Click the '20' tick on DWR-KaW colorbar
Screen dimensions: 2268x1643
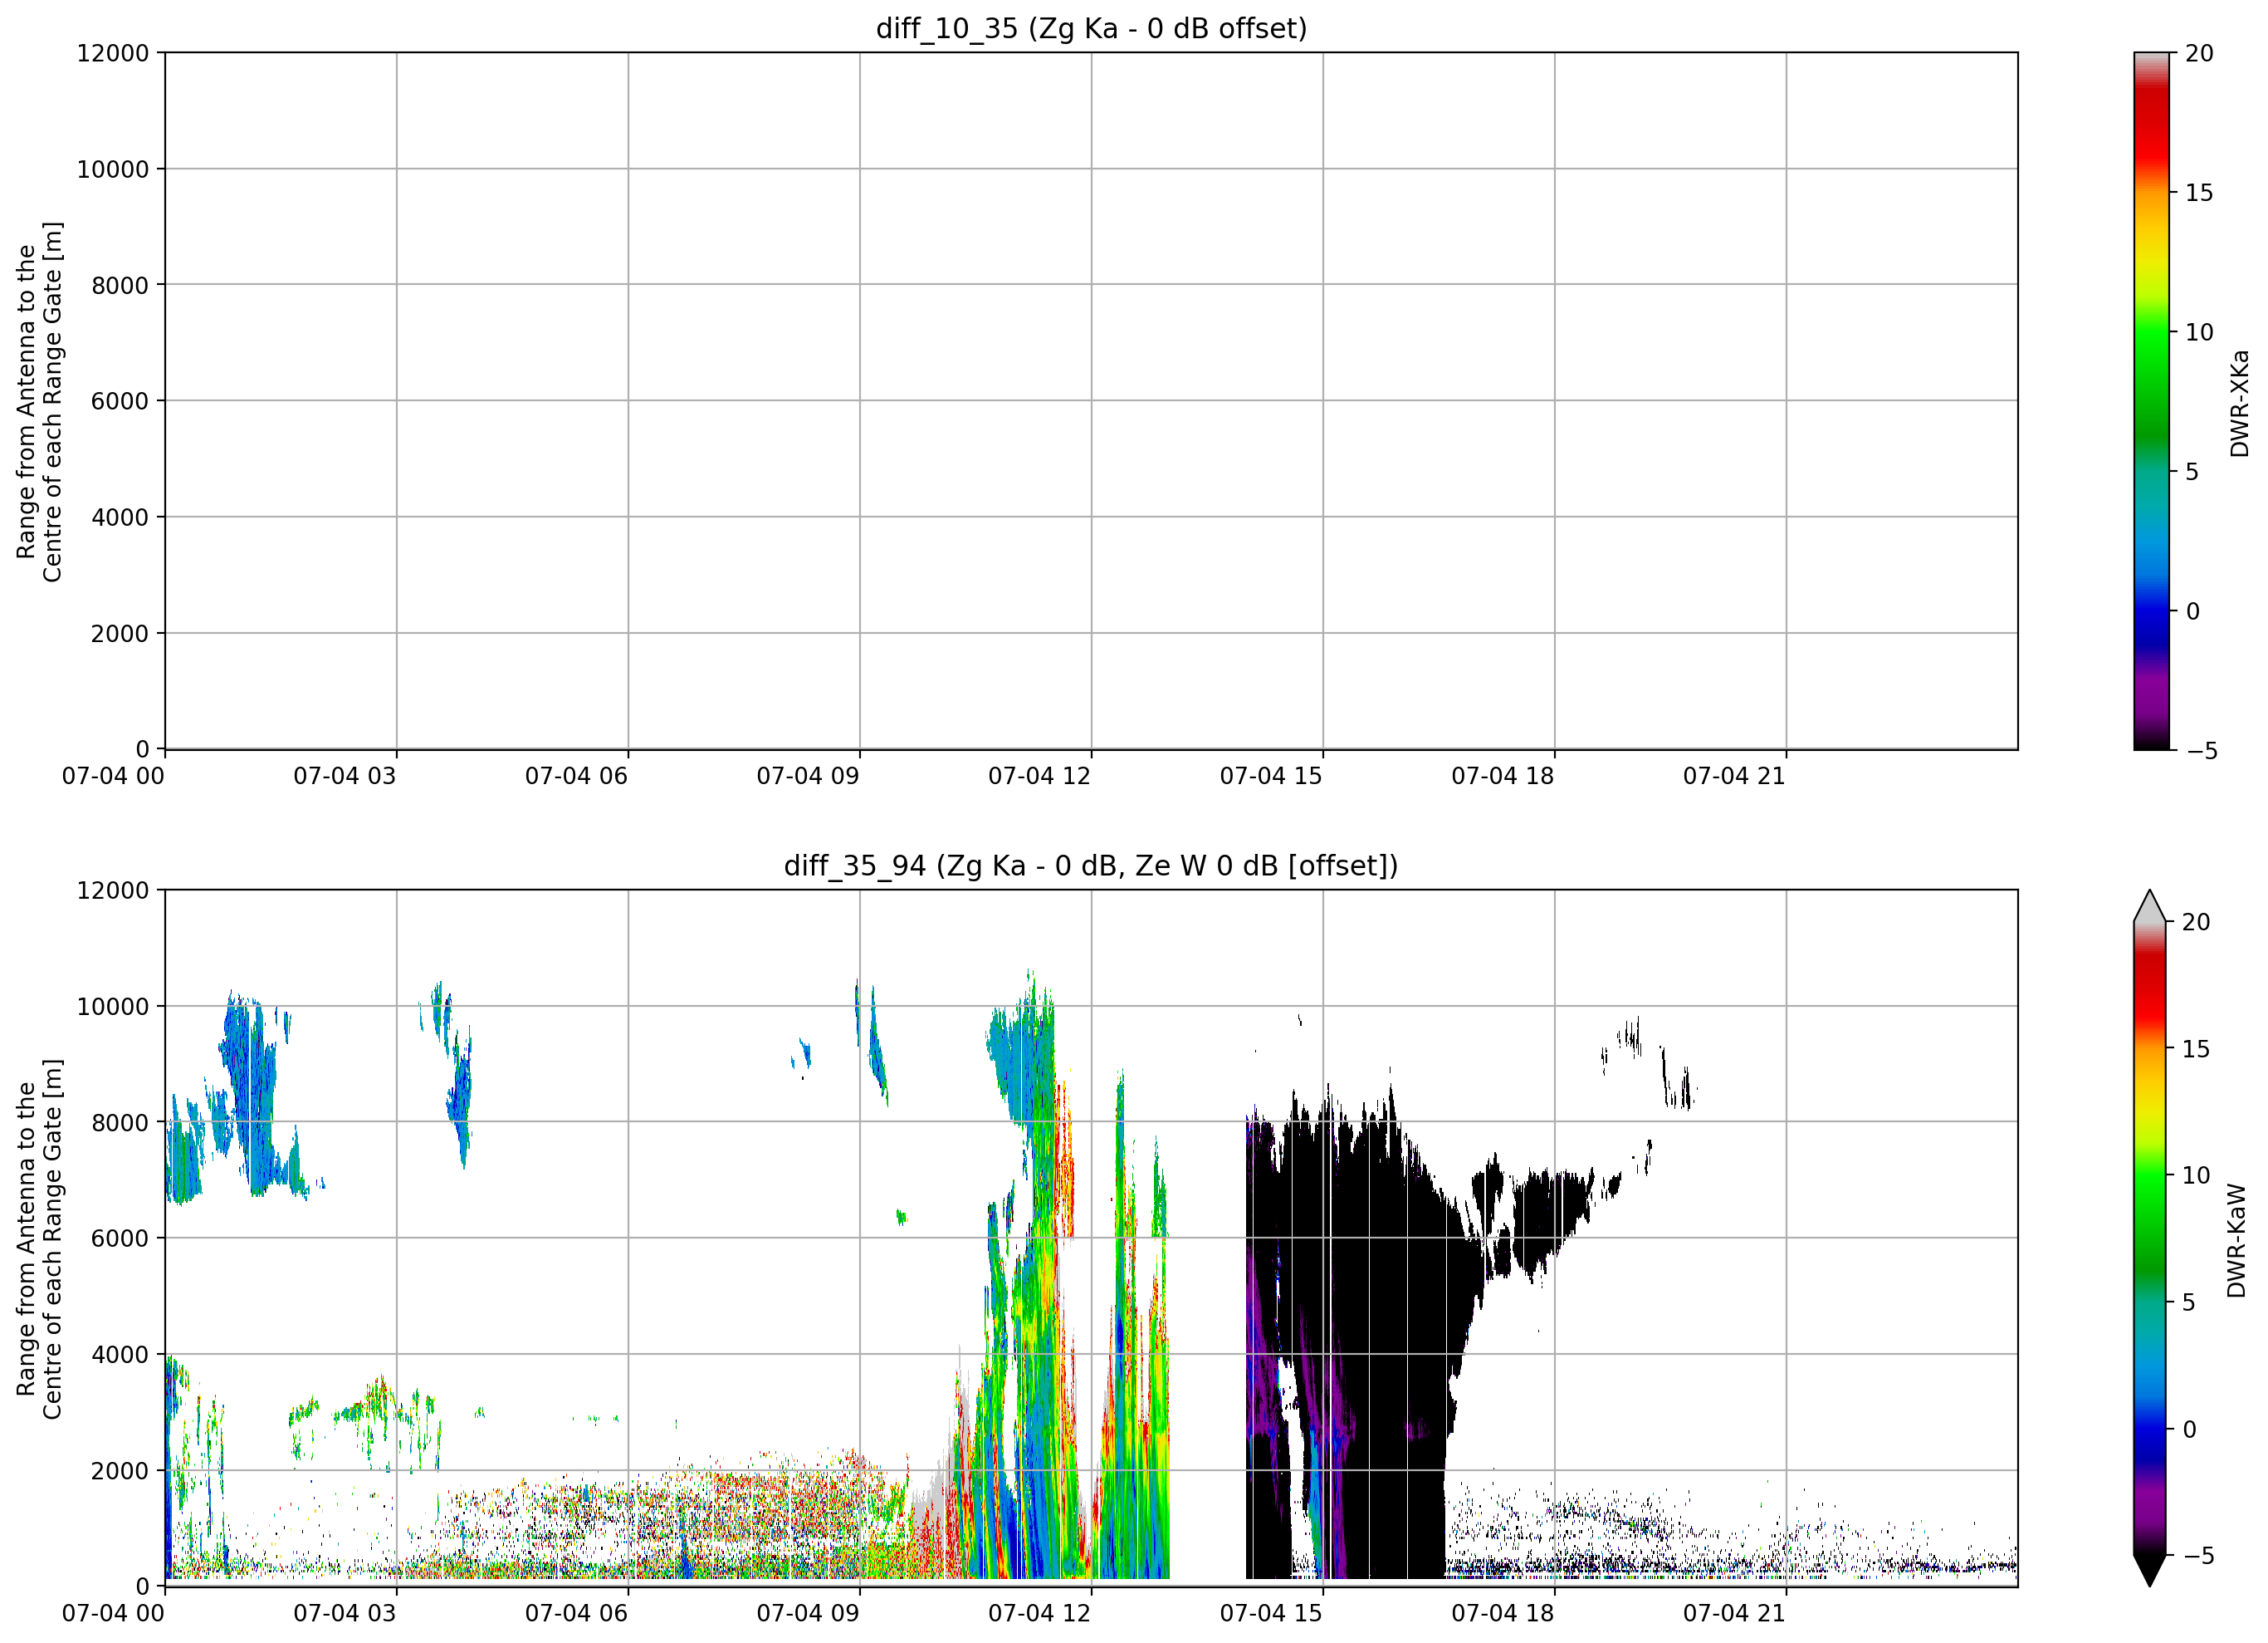[2196, 923]
